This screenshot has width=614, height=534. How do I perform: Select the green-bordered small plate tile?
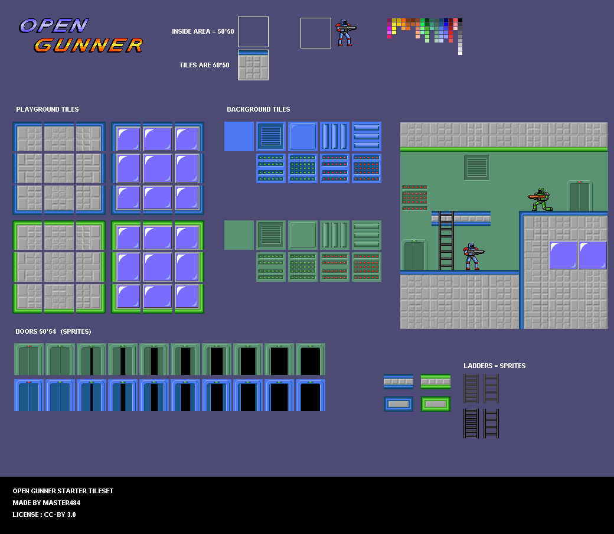tap(436, 404)
